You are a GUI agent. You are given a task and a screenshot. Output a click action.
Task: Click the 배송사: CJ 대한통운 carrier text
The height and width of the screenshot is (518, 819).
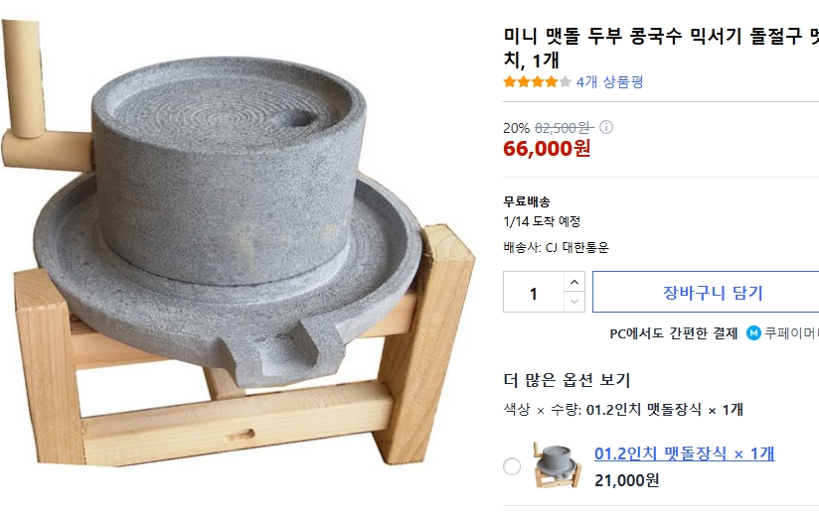coord(556,247)
